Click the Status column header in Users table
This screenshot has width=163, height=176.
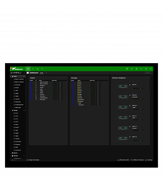coord(31,80)
